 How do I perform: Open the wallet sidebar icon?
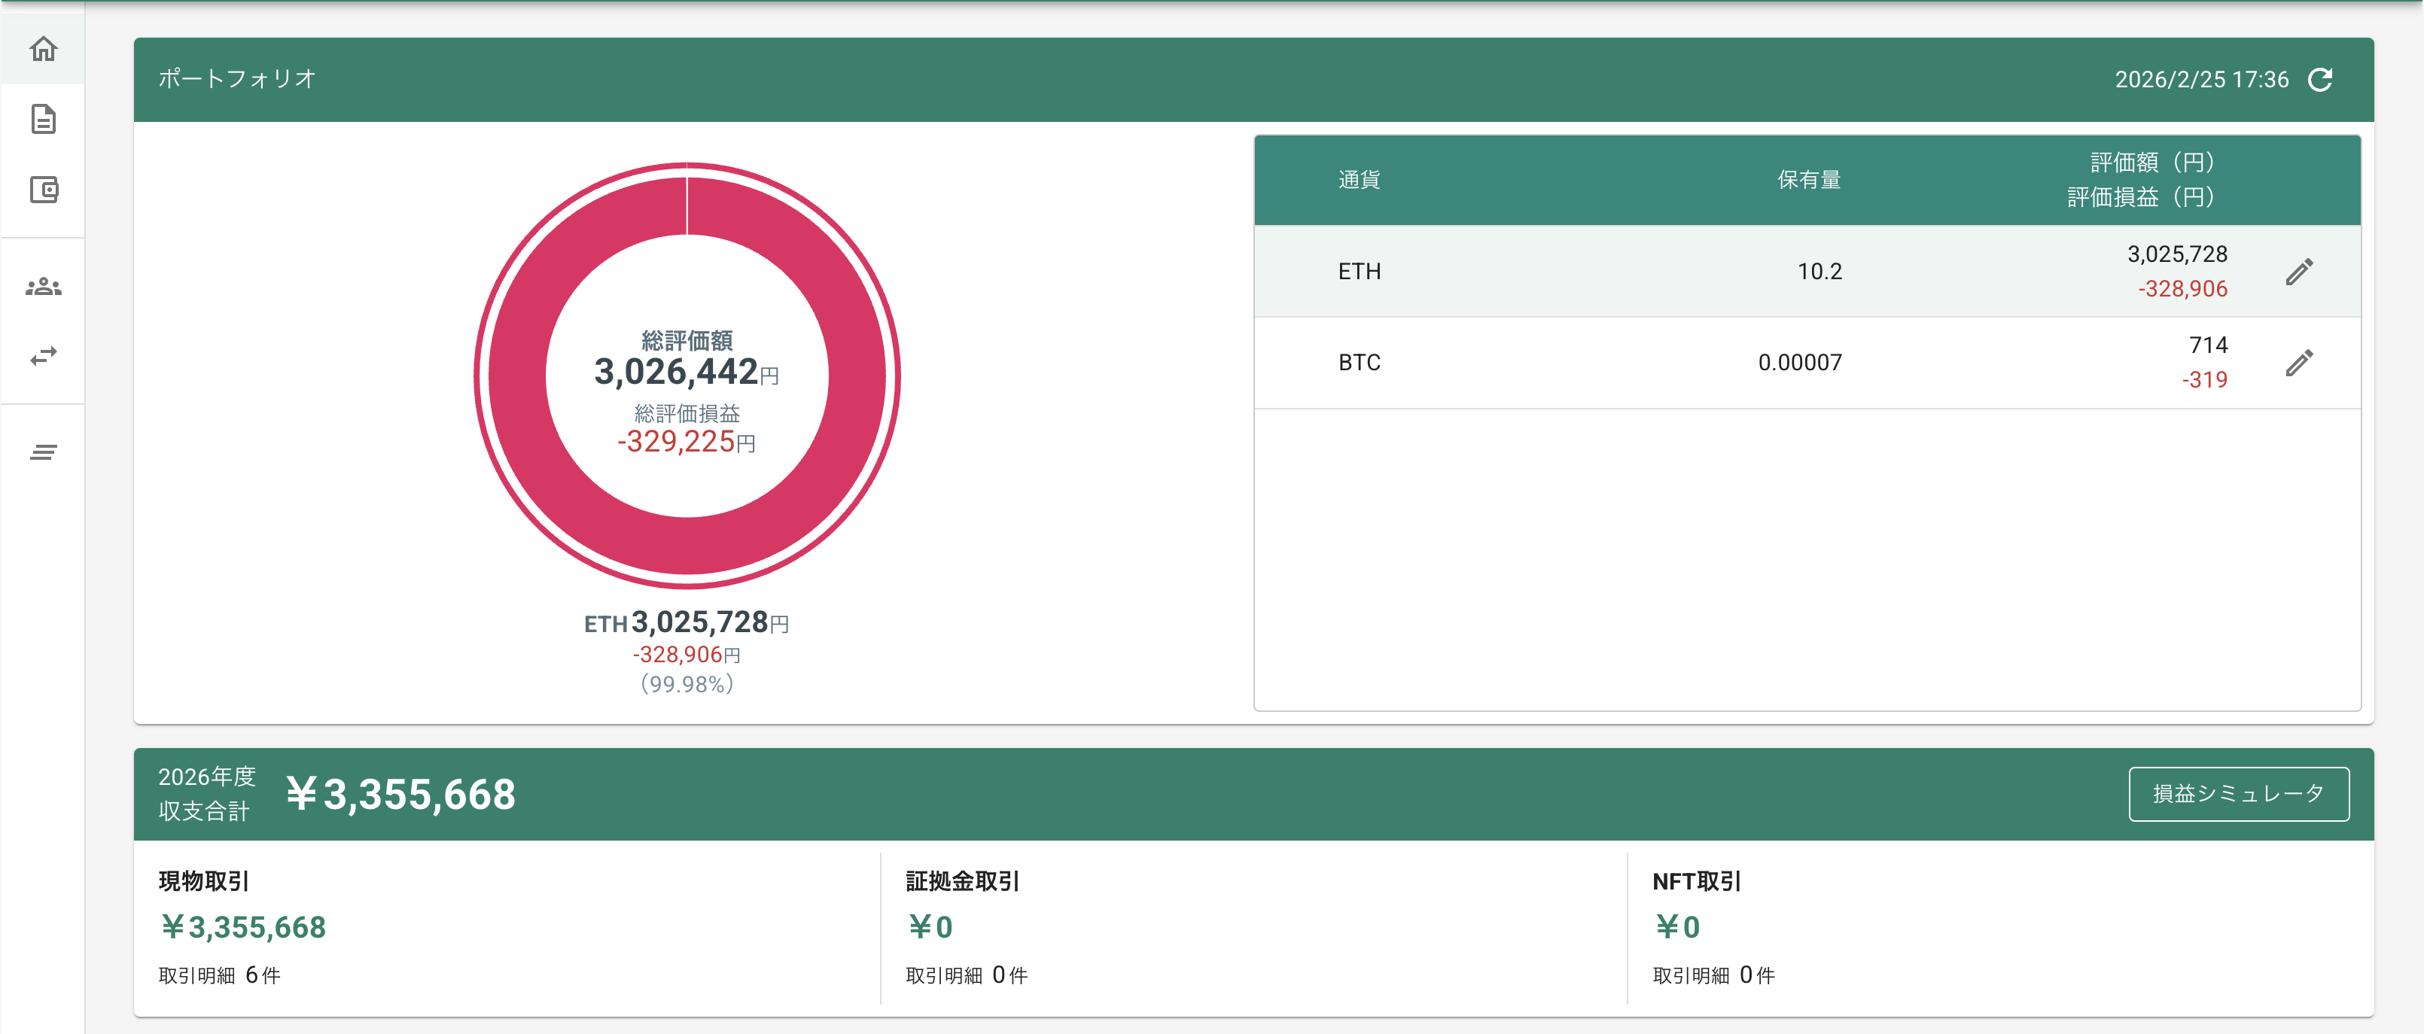(x=44, y=190)
